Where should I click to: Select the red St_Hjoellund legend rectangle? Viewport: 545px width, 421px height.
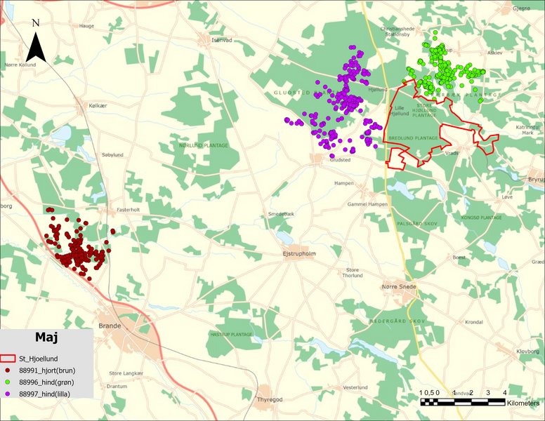pos(9,359)
